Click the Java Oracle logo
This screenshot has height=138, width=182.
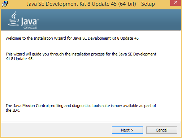pos(23,20)
